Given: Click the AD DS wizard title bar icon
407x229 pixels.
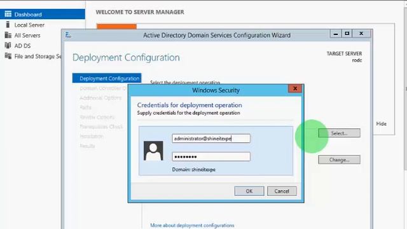Looking at the screenshot, I should 68,35.
